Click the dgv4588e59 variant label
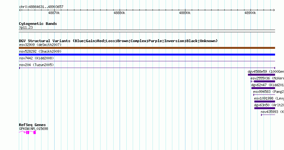The width and height of the screenshot is (284, 150). coord(266,71)
